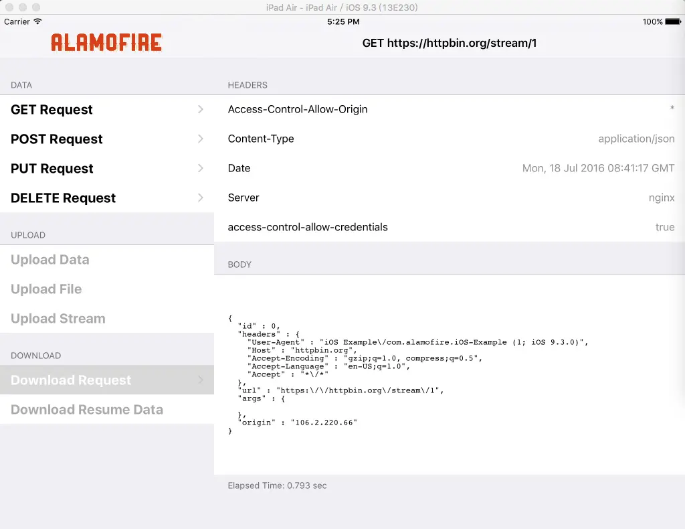Click the 100% battery percentage

(653, 21)
